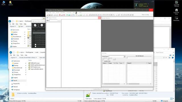This screenshot has width=182, height=102.
Task: Click the load data files toolbar icon in Creation Kit
Action: pos(47,15)
